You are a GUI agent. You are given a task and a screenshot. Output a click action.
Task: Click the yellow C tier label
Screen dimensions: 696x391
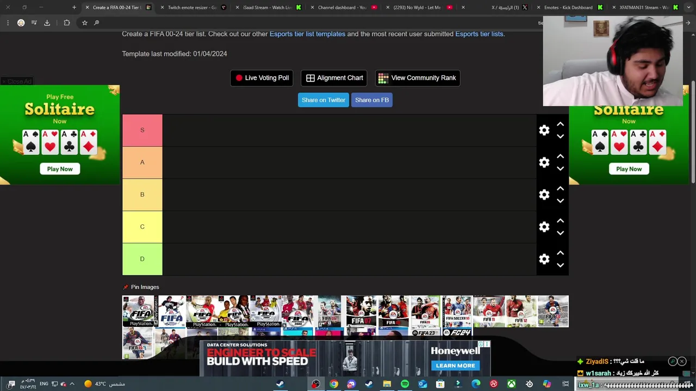point(142,226)
